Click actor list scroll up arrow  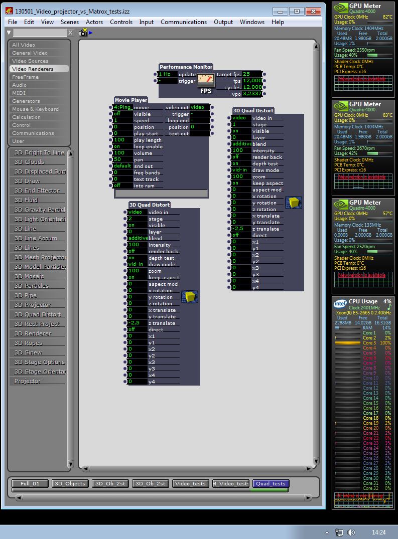point(70,153)
